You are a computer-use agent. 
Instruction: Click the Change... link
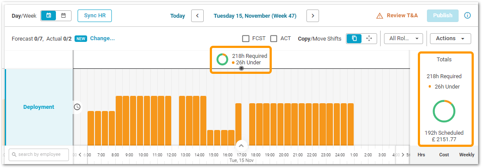tap(102, 38)
